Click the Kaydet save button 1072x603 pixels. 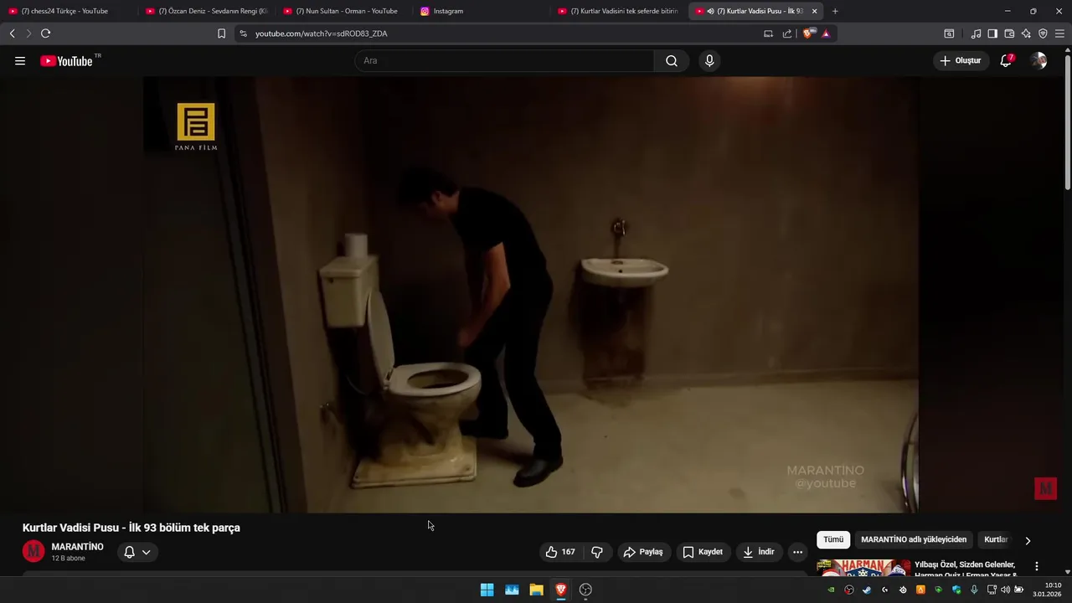703,552
